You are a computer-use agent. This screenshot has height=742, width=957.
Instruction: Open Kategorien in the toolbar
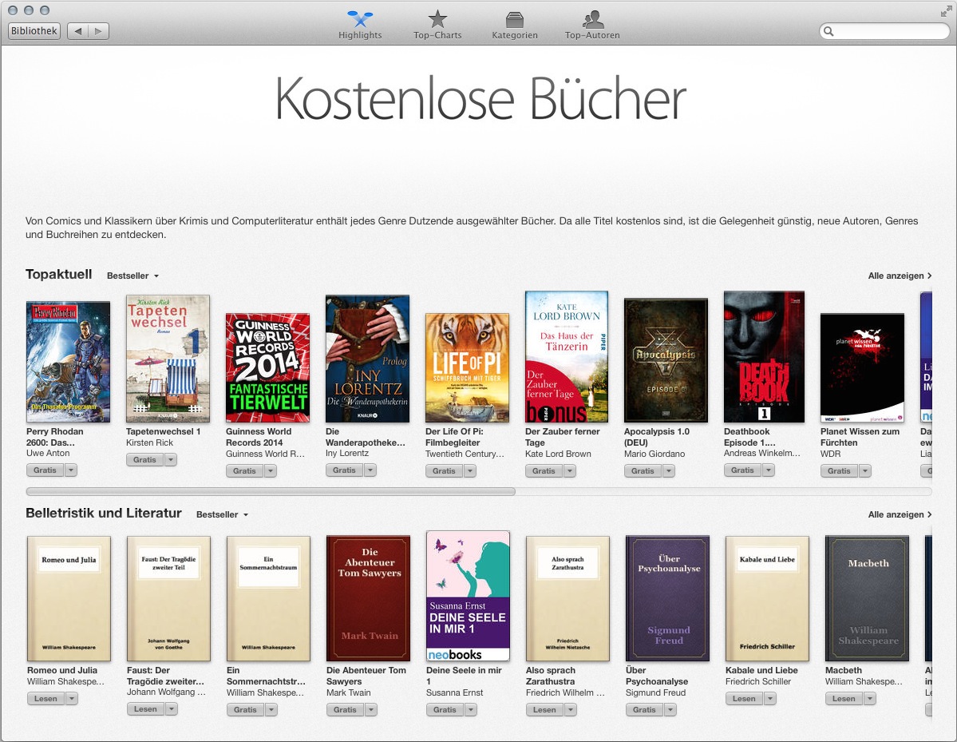(x=515, y=19)
